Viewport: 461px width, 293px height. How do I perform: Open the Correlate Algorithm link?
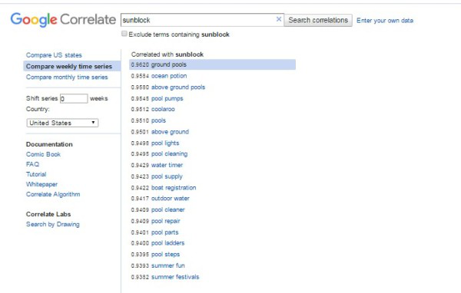pyautogui.click(x=53, y=194)
